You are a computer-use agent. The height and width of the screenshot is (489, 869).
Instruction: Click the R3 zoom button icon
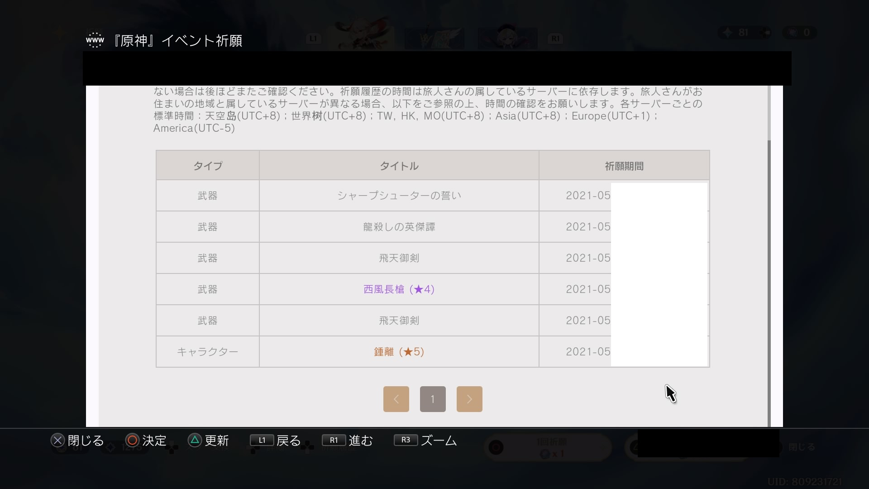(x=406, y=440)
